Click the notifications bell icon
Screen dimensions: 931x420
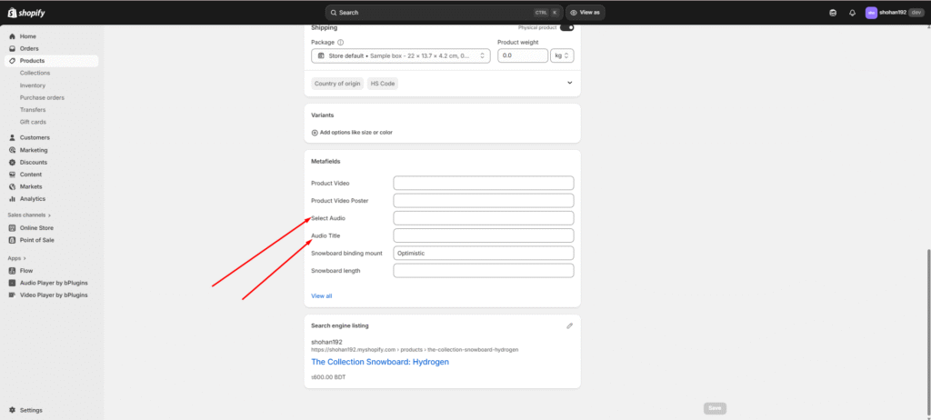pyautogui.click(x=852, y=13)
